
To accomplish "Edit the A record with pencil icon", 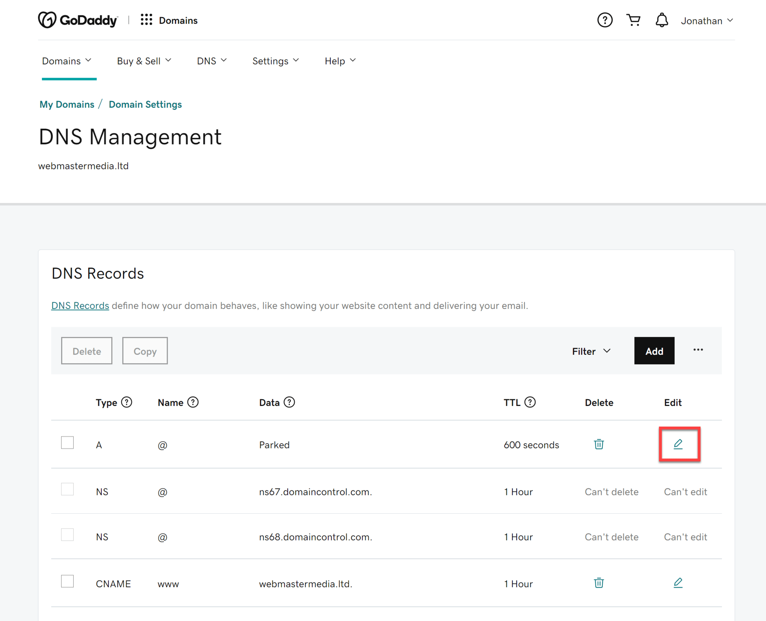I will (x=678, y=444).
